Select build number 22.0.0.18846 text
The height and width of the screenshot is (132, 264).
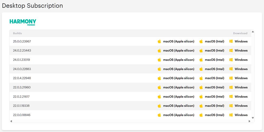pyautogui.click(x=22, y=115)
